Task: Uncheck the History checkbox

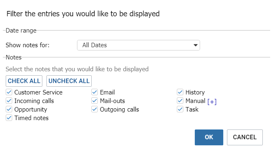Action: pos(180,92)
